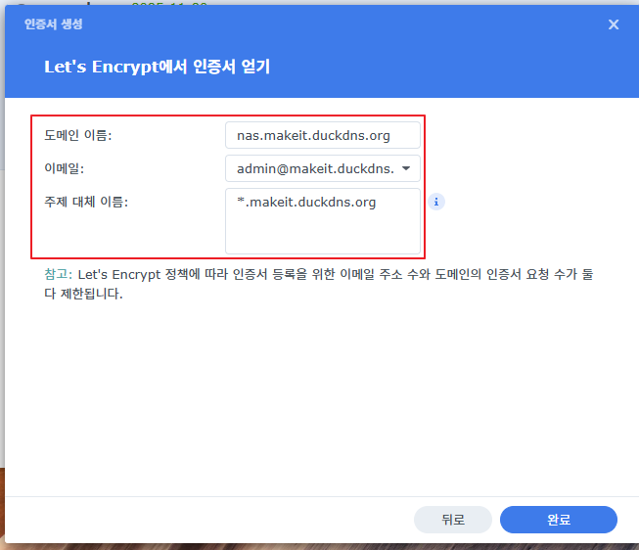Click the 주제 대체 이름: label
The width and height of the screenshot is (639, 550).
(x=86, y=202)
